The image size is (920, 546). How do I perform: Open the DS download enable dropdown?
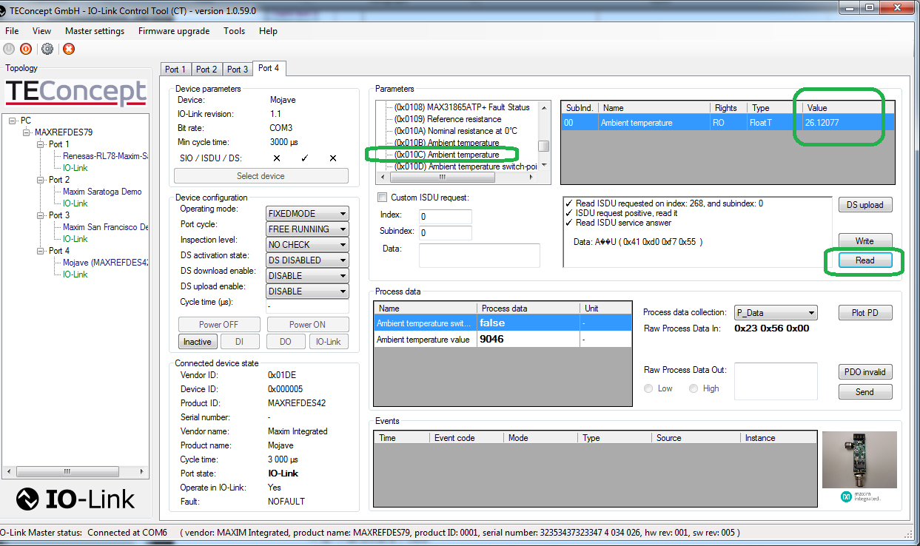click(x=307, y=275)
